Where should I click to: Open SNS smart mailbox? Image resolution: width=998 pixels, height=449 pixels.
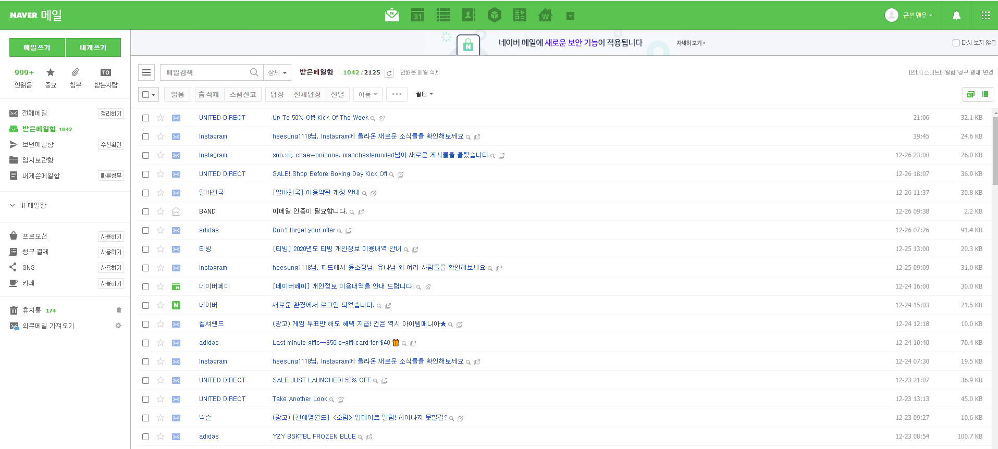coord(28,267)
